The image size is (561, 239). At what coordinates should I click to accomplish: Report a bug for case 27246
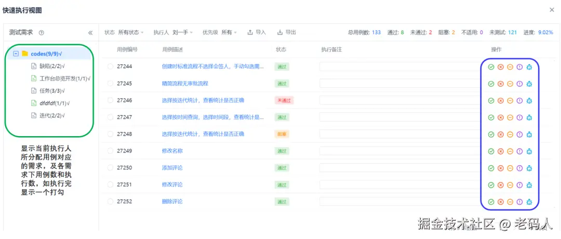tap(529, 101)
